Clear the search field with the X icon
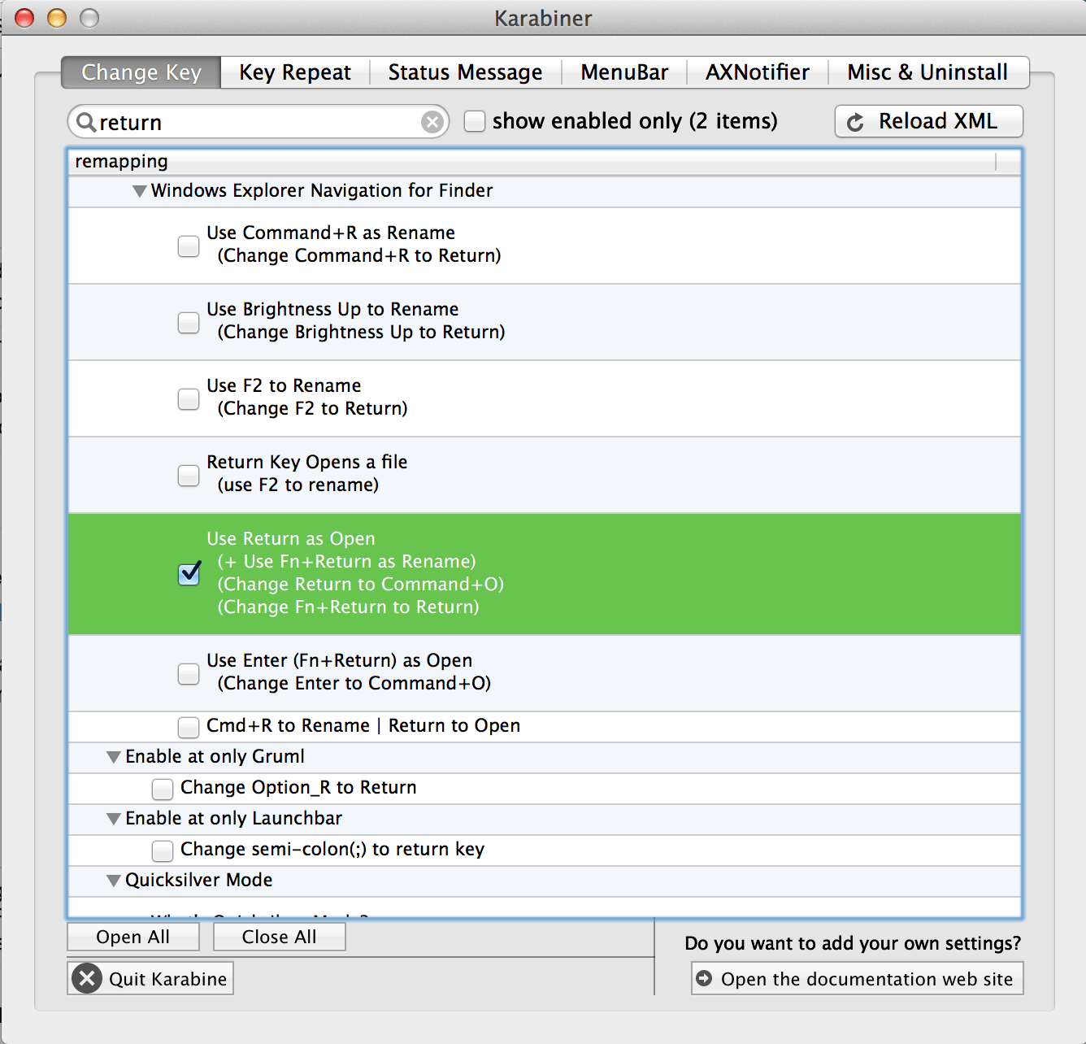 (432, 122)
